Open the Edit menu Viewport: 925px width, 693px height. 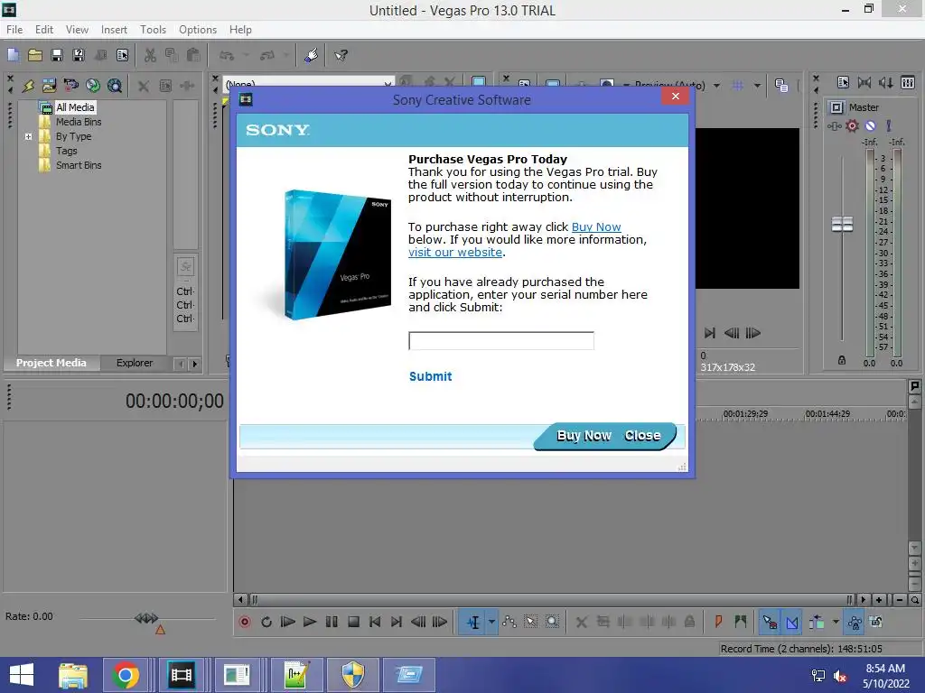point(44,30)
